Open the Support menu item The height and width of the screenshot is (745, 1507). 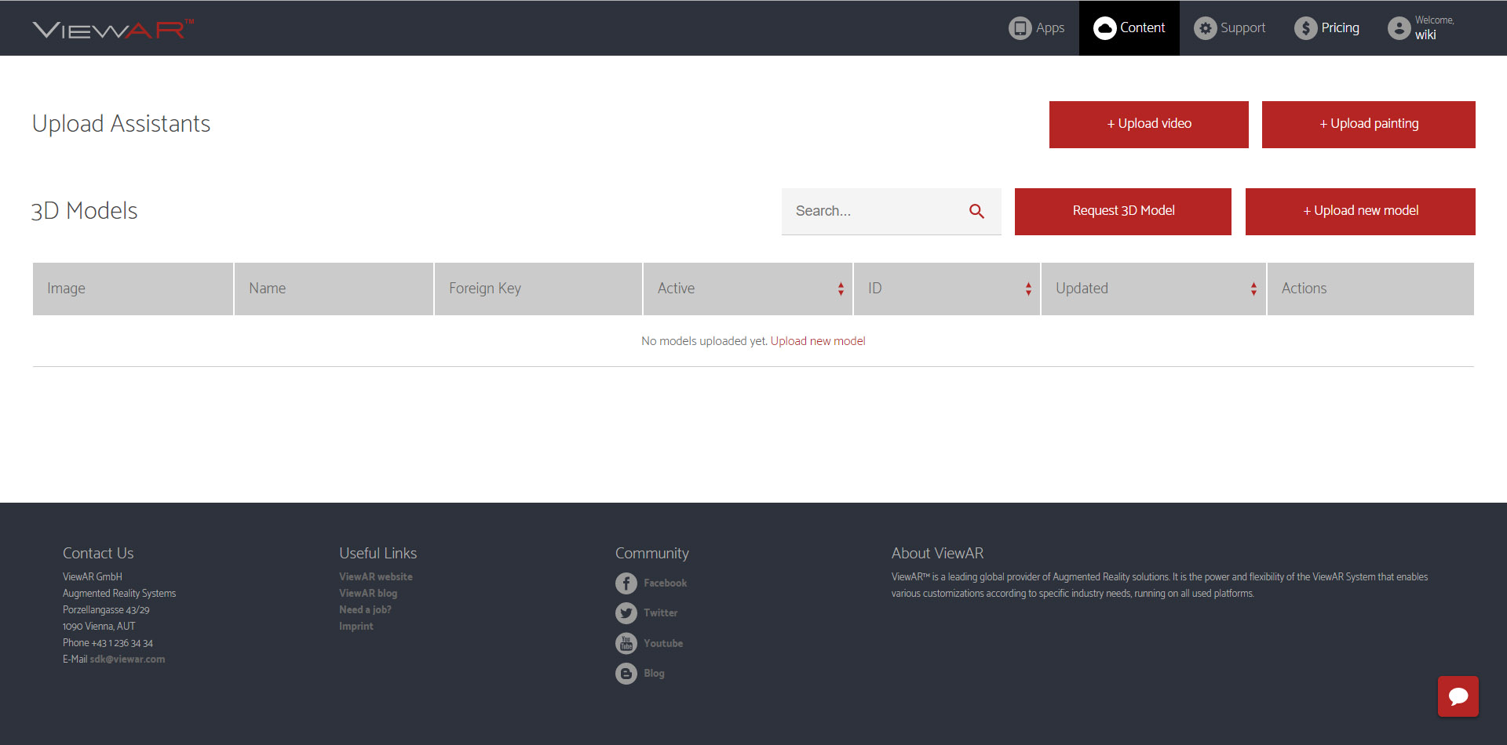pos(1230,28)
